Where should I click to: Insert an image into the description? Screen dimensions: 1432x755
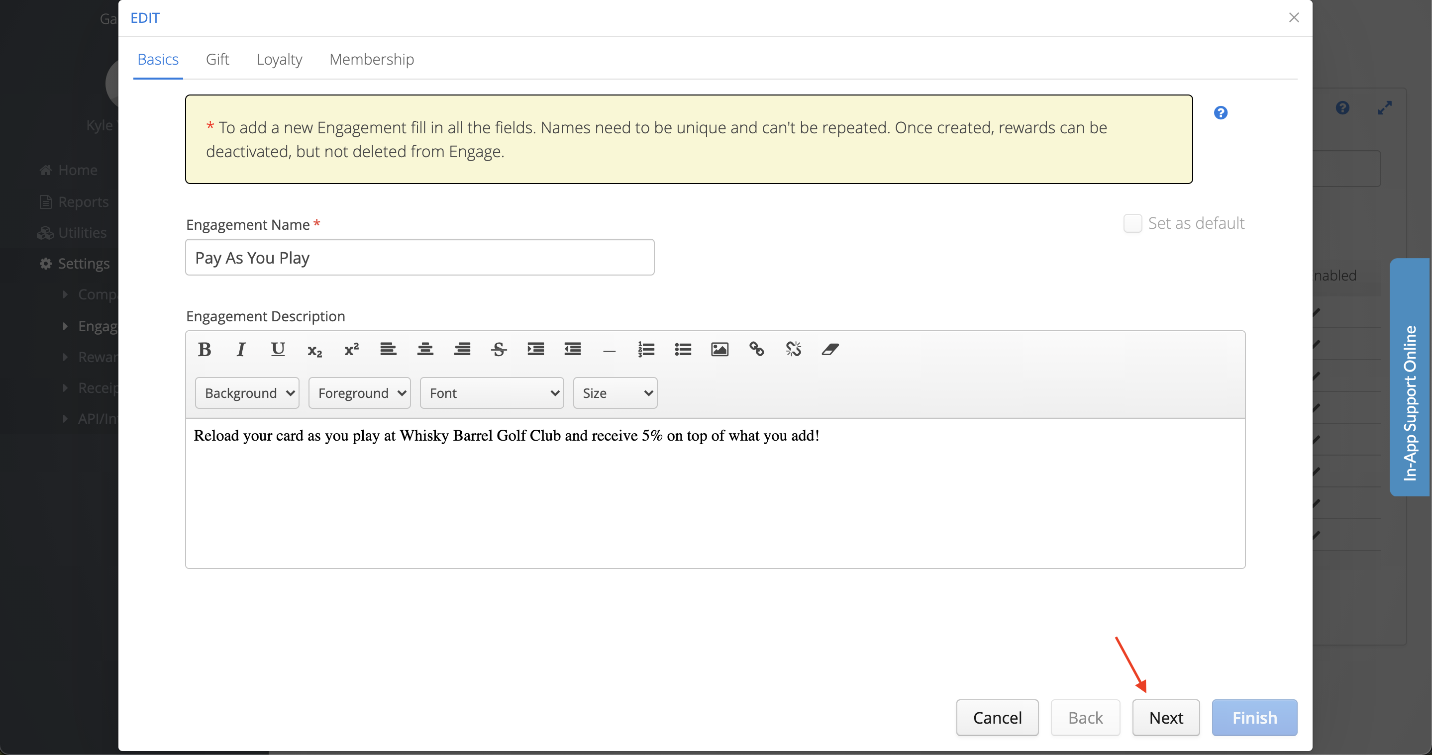pos(719,350)
